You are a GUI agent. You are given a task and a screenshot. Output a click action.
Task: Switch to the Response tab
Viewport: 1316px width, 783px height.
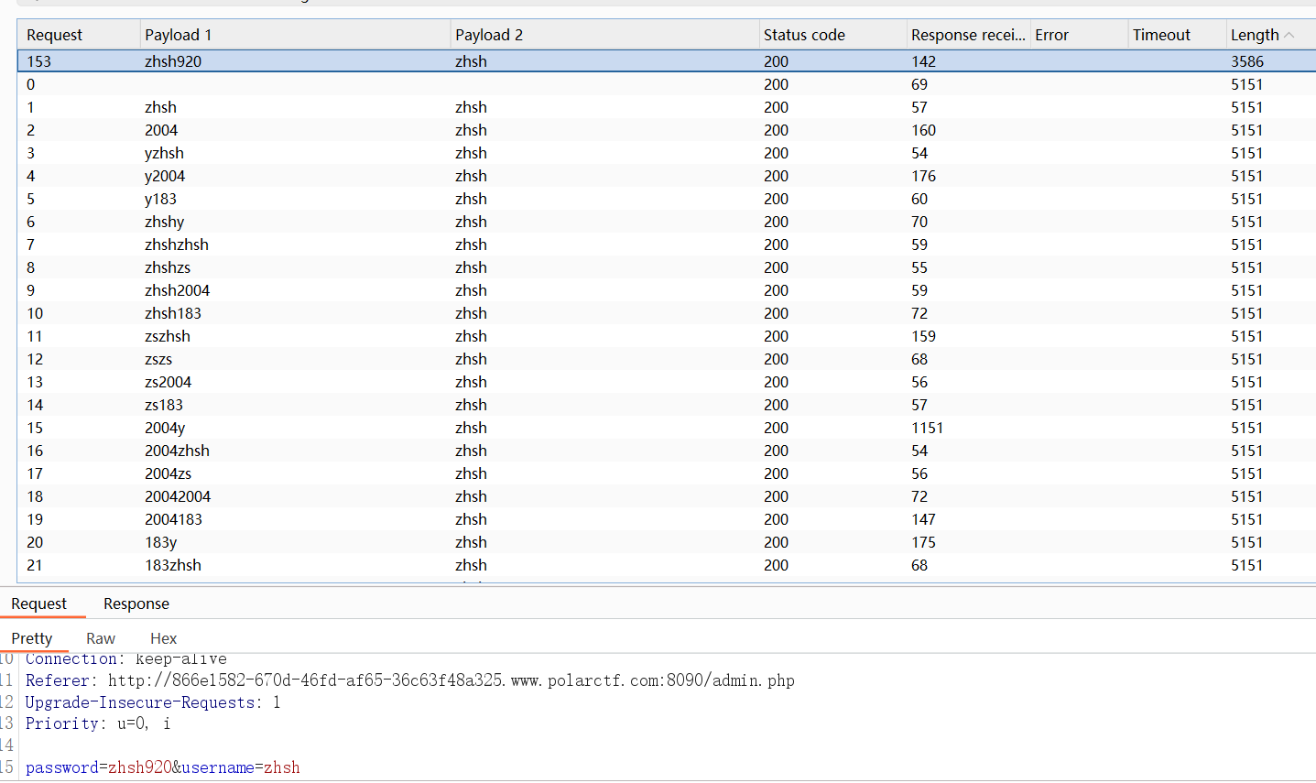136,604
